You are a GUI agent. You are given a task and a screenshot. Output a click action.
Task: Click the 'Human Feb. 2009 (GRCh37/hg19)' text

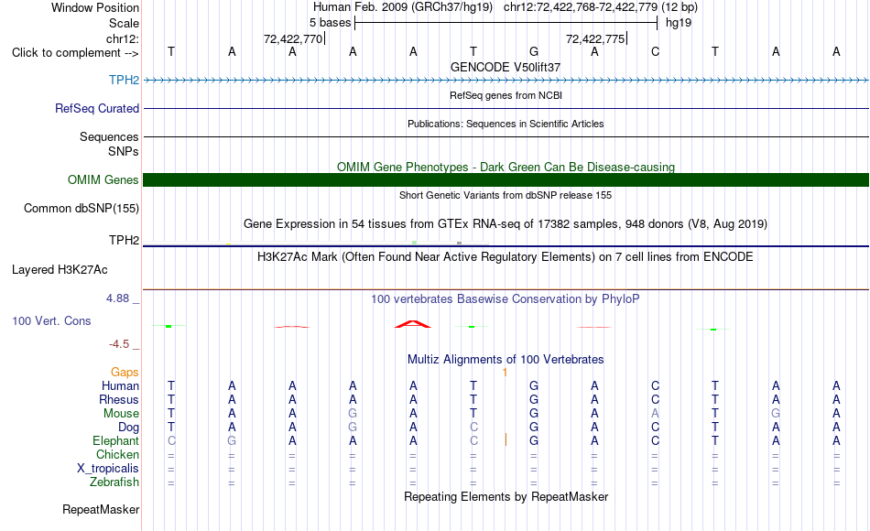(403, 7)
